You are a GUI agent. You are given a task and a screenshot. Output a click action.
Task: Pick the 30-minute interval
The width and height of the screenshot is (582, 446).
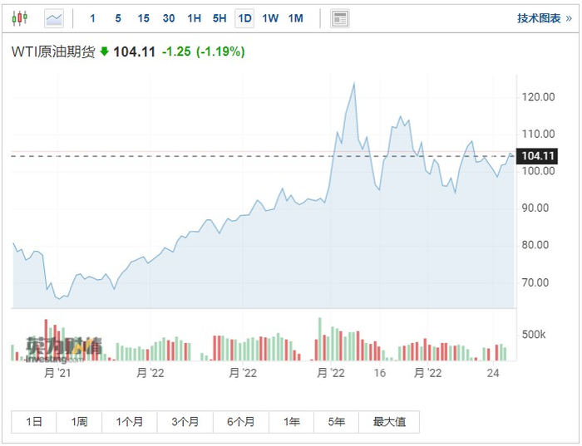pyautogui.click(x=169, y=18)
